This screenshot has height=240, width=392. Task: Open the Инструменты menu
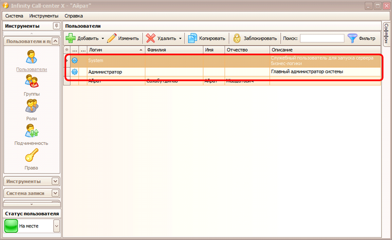point(44,16)
